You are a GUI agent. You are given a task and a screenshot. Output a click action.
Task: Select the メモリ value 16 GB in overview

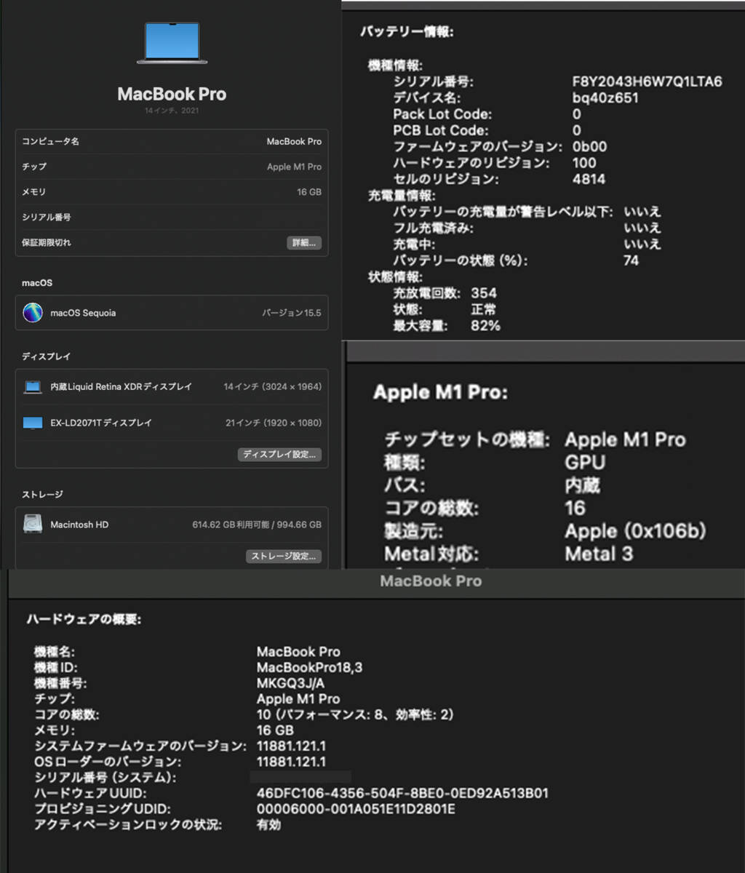(x=309, y=192)
